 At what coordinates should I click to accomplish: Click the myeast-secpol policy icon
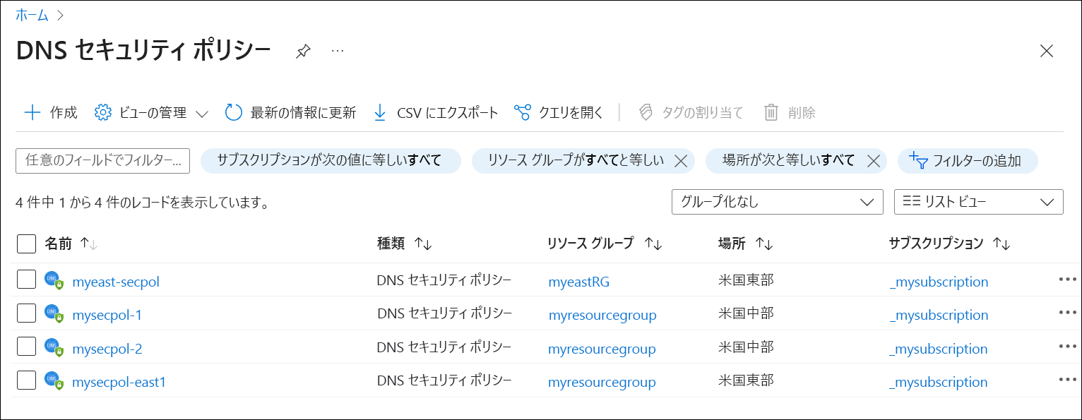point(54,281)
